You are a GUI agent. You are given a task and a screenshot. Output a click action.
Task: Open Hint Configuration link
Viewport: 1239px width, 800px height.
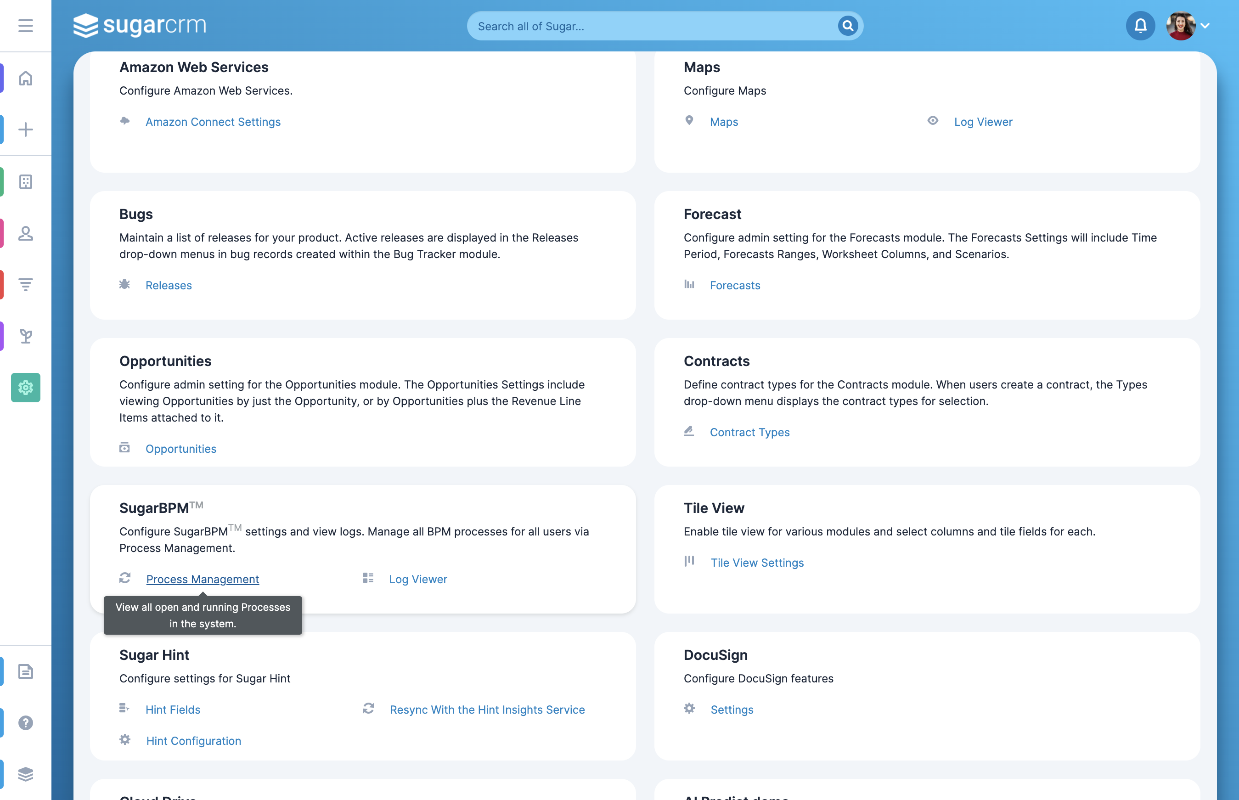[x=193, y=741]
